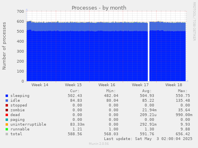Click runnable current value 1.21
This screenshot has width=198, height=148.
pos(77,129)
